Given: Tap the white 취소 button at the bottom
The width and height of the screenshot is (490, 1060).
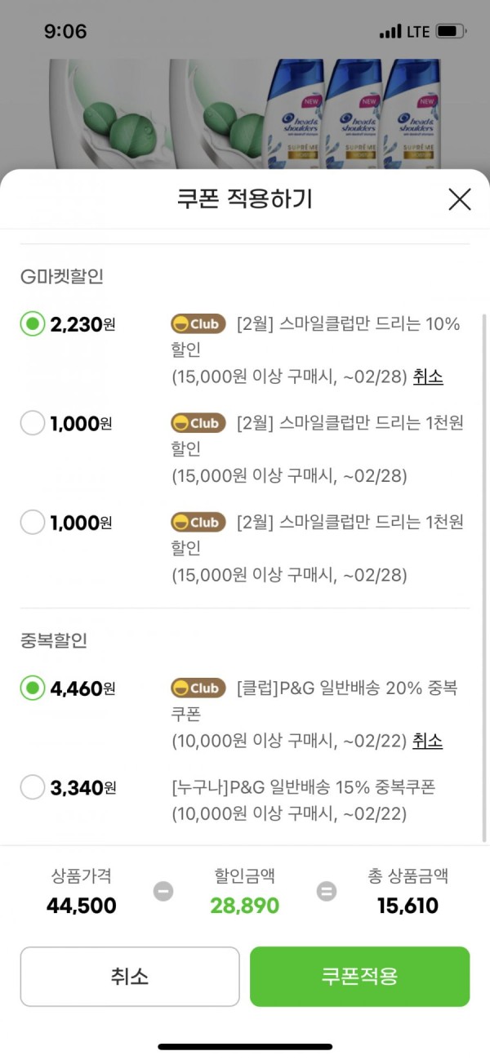Looking at the screenshot, I should click(x=130, y=977).
